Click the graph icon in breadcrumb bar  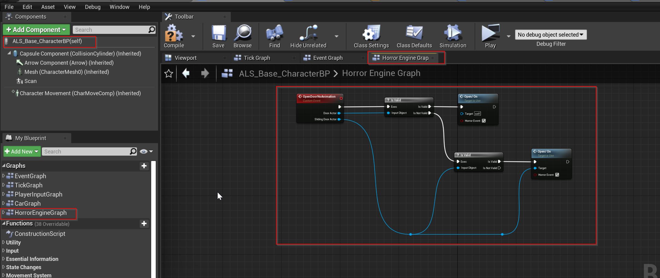(x=227, y=73)
